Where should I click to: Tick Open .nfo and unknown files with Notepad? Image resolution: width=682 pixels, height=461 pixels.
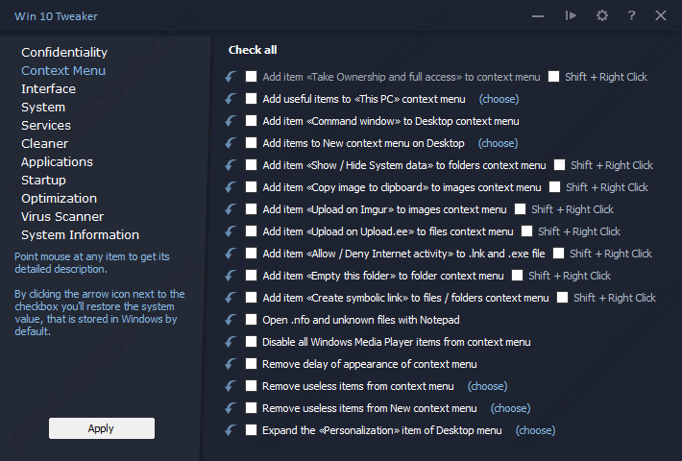tap(251, 320)
